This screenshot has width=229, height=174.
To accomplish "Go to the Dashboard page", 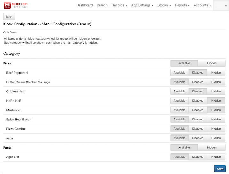I will (85, 5).
